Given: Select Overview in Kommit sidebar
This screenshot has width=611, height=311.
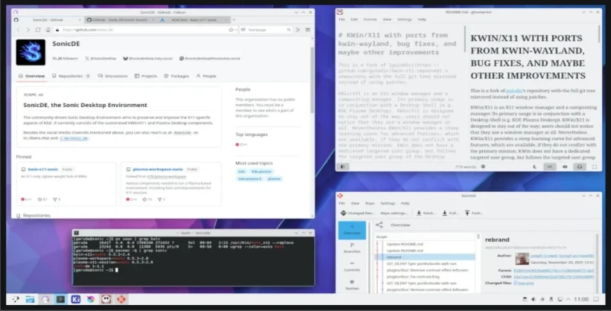Looking at the screenshot, I should (352, 230).
